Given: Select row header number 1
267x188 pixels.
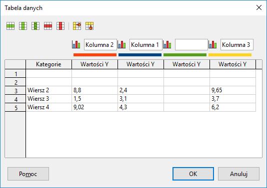Looking at the screenshot, I should click(15, 74).
